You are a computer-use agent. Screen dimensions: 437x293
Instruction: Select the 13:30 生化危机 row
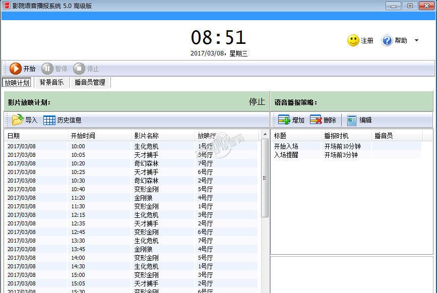(x=132, y=241)
